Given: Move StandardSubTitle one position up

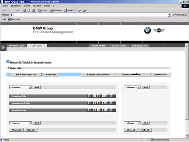Looking at the screenshot, I should coord(103,103).
